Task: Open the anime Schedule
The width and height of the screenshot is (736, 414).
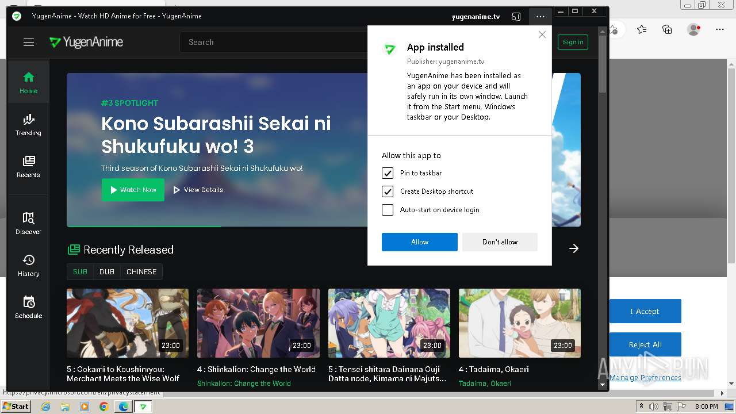Action: coord(28,307)
